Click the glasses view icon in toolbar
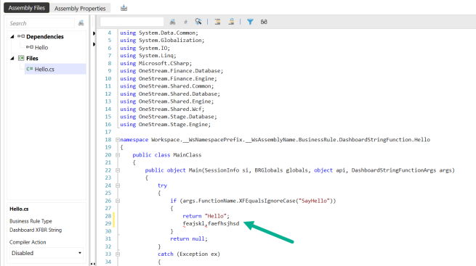This screenshot has height=266, width=476. tap(264, 22)
